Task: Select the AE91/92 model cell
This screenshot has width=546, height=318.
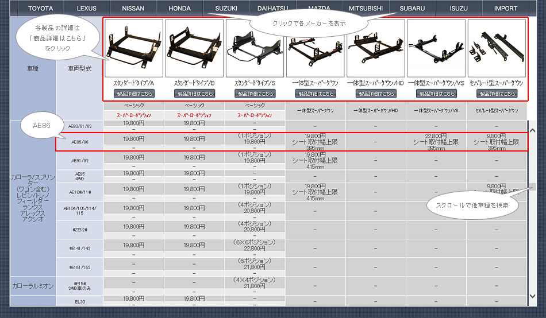Action: (x=80, y=161)
